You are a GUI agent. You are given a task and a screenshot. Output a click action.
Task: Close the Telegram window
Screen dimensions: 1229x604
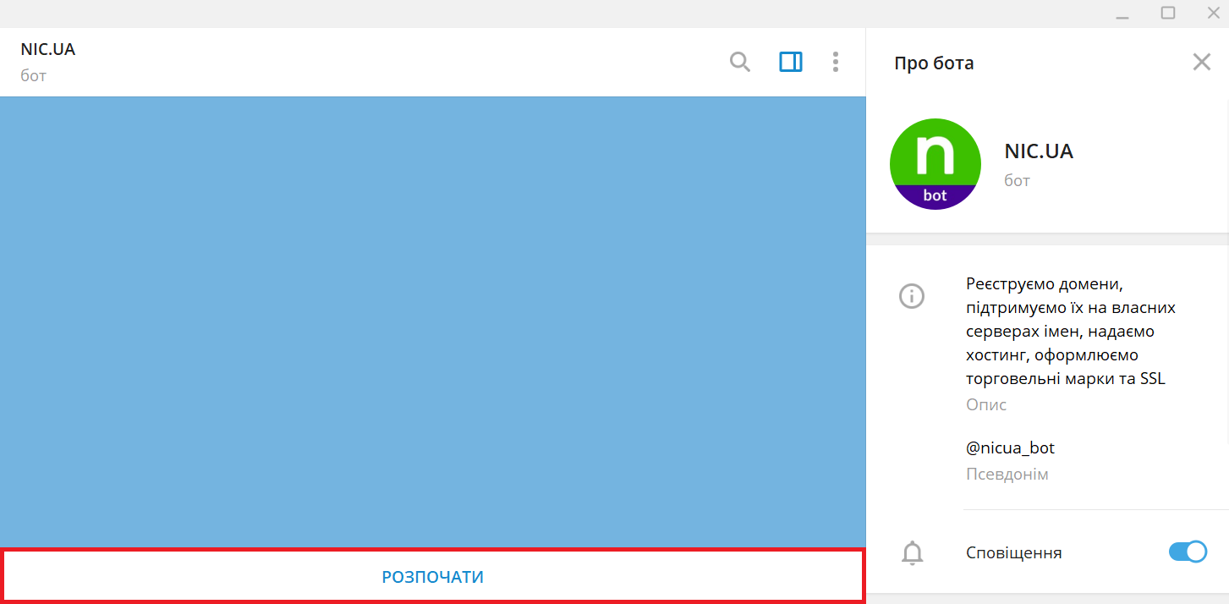click(x=1212, y=14)
